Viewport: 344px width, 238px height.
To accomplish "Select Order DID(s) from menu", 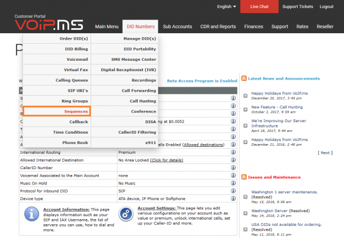I will pyautogui.click(x=57, y=38).
